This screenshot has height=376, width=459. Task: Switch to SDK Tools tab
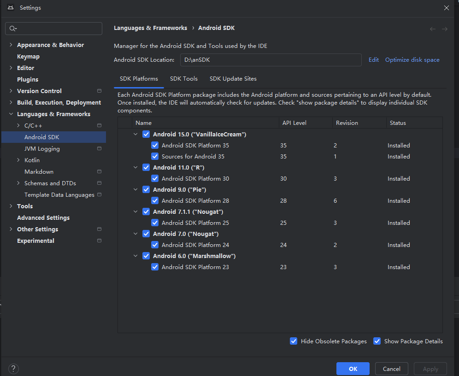point(184,79)
